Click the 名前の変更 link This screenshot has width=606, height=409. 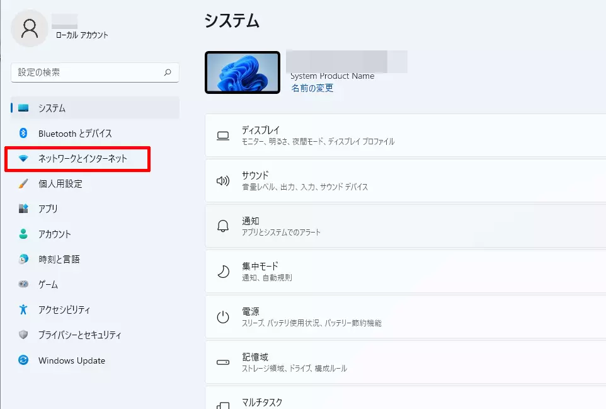click(312, 88)
